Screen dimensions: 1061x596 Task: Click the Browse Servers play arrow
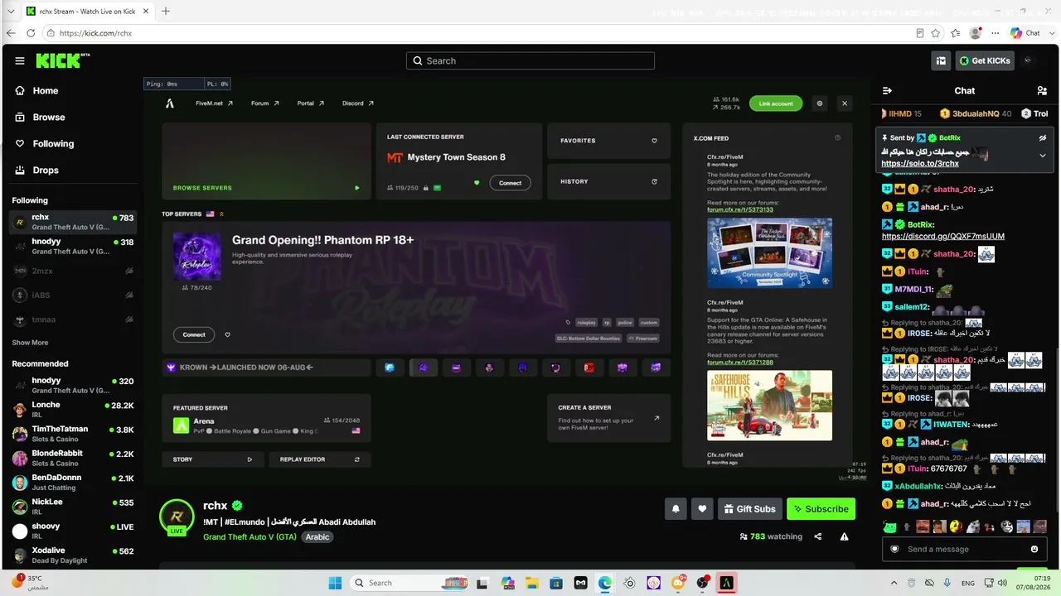pos(357,188)
